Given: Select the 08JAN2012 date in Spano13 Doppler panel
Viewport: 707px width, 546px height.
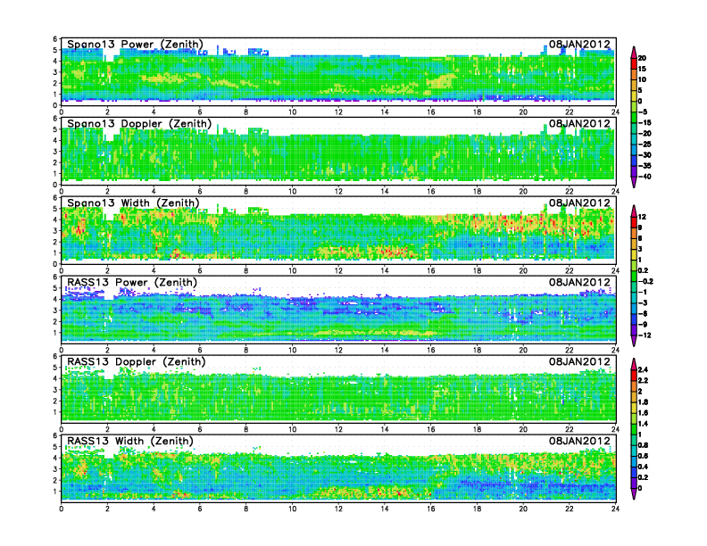Looking at the screenshot, I should [x=579, y=124].
